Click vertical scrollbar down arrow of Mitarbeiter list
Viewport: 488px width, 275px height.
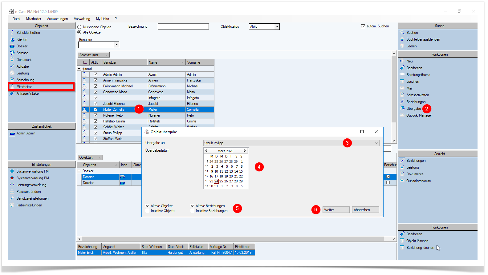click(x=394, y=141)
